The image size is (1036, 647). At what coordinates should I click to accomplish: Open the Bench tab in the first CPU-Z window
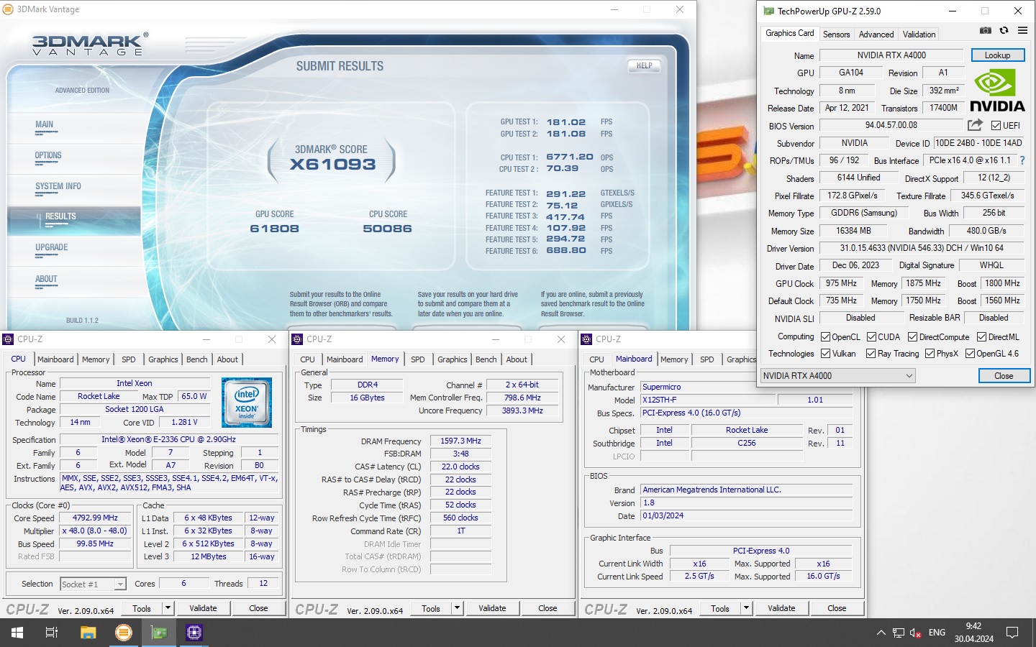tap(196, 359)
